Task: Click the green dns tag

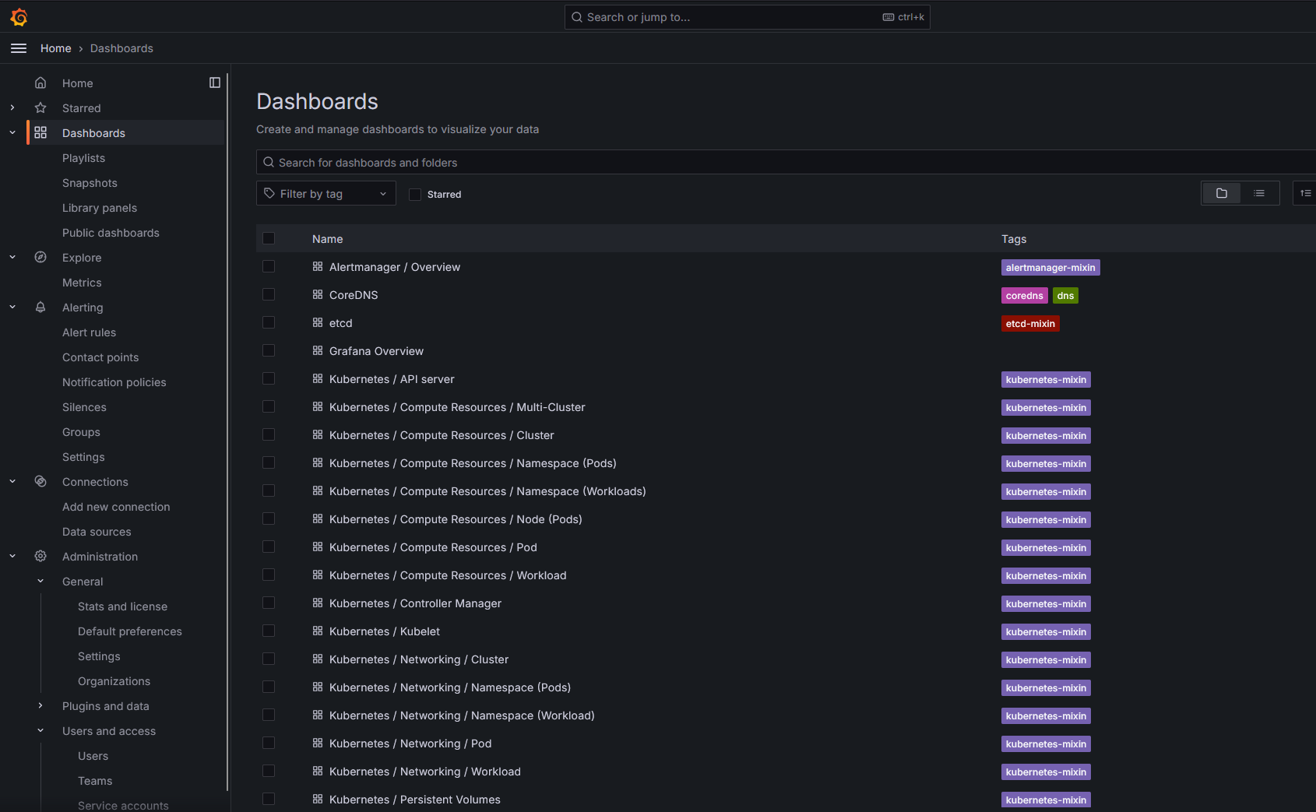Action: coord(1065,296)
